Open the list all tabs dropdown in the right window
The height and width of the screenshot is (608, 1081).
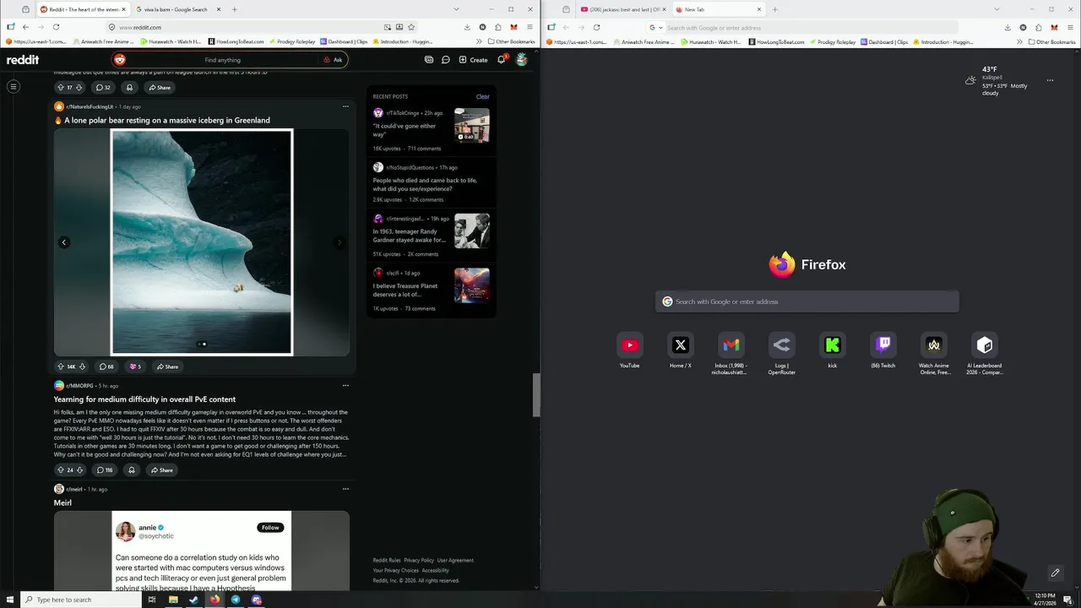pyautogui.click(x=997, y=9)
